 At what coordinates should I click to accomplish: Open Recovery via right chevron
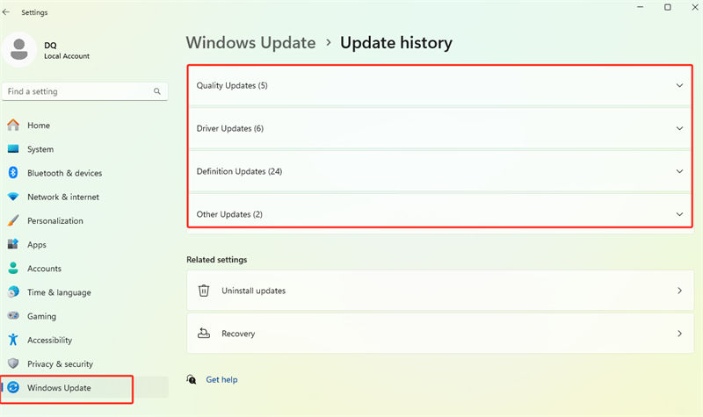[x=679, y=334]
